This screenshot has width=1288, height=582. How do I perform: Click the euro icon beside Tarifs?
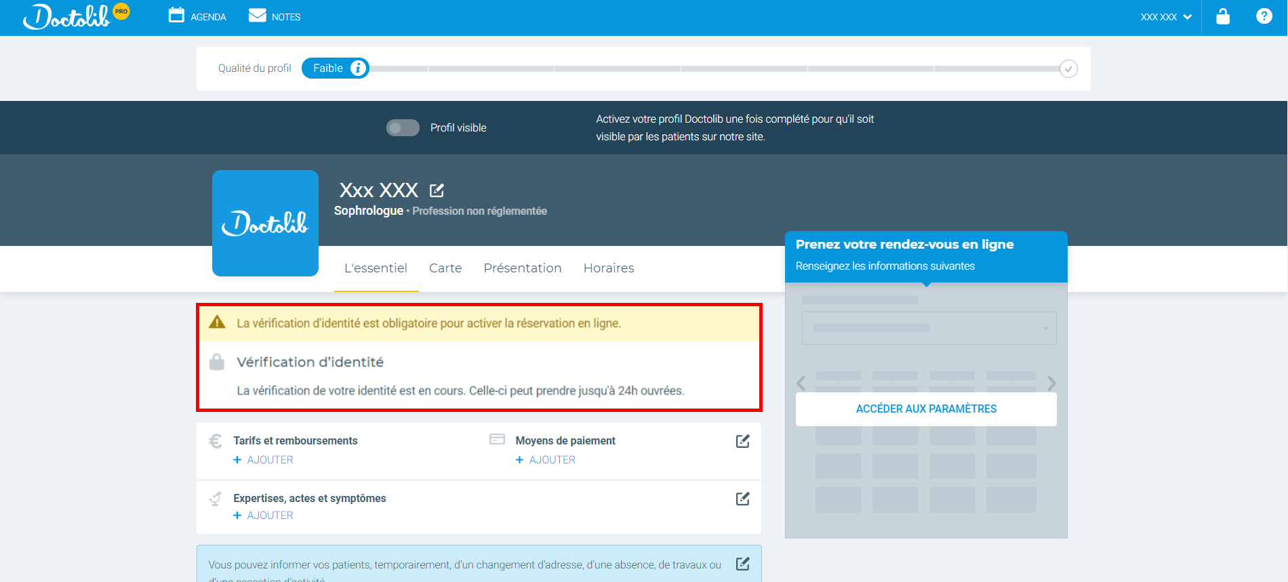coord(216,441)
